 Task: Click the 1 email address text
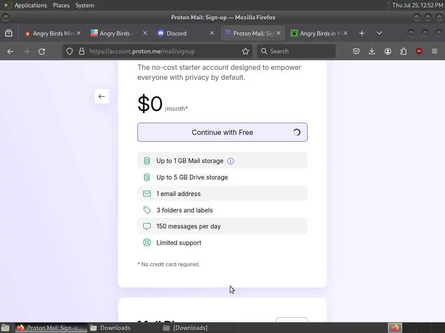pyautogui.click(x=178, y=194)
